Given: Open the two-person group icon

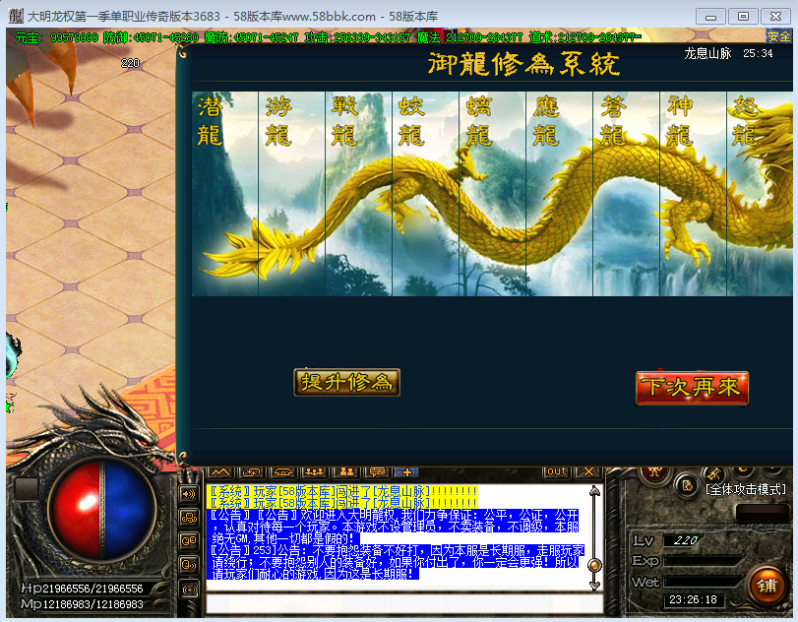Looking at the screenshot, I should tap(346, 472).
